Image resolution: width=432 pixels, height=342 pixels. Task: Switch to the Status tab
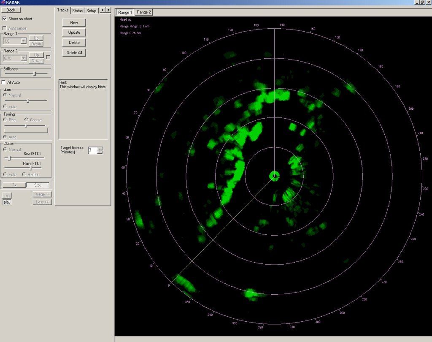pyautogui.click(x=78, y=11)
